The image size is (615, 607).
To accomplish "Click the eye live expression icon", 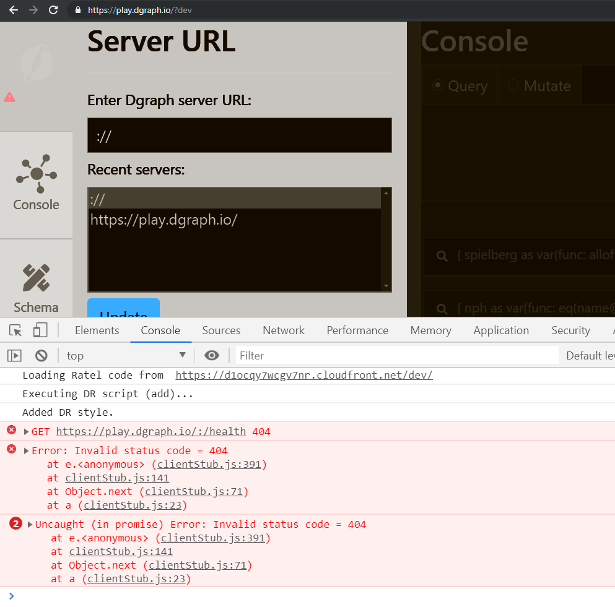I will pyautogui.click(x=212, y=355).
